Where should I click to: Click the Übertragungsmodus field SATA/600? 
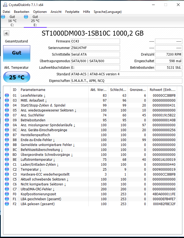coord(95,61)
